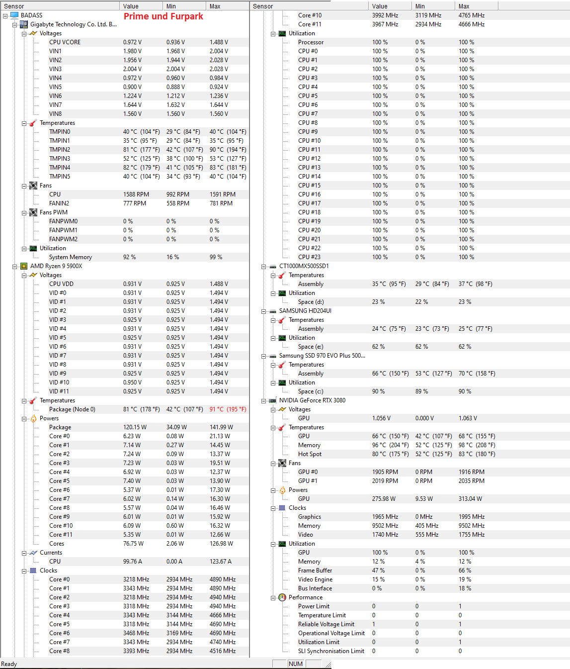
Task: Click the Clocks icon under AMD Ryzen
Action: (x=33, y=571)
